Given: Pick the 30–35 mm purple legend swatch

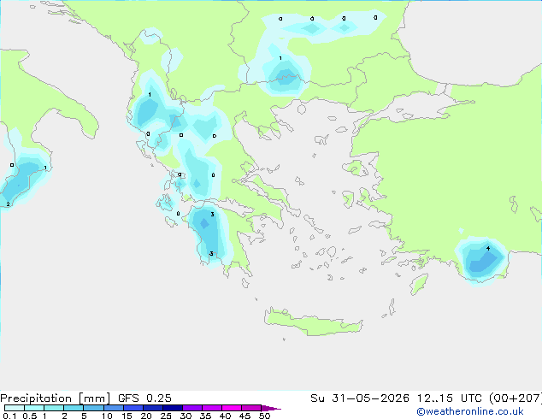Looking at the screenshot, I should [x=192, y=408].
